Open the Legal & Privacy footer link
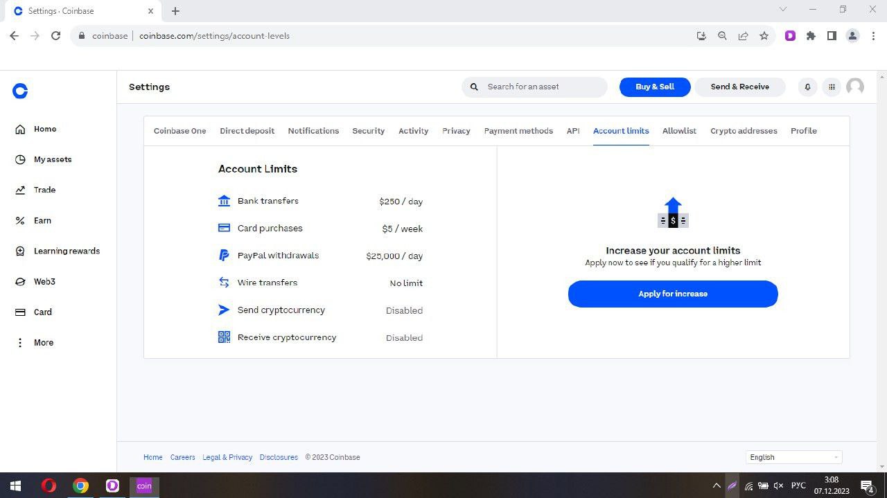 click(x=227, y=457)
